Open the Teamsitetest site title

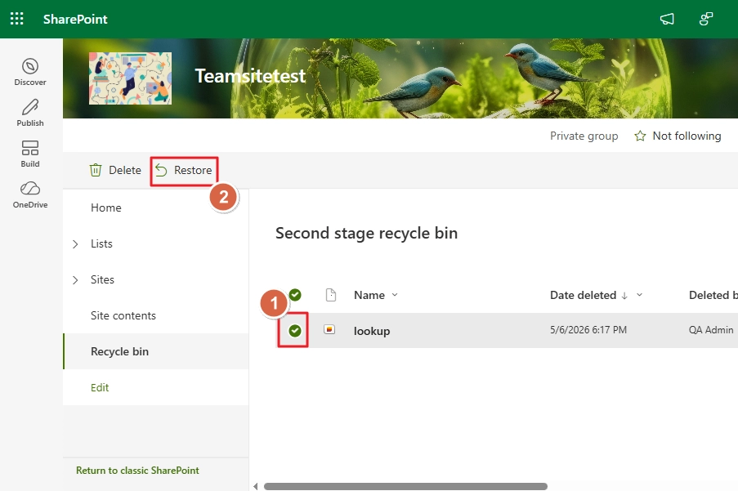click(x=250, y=76)
